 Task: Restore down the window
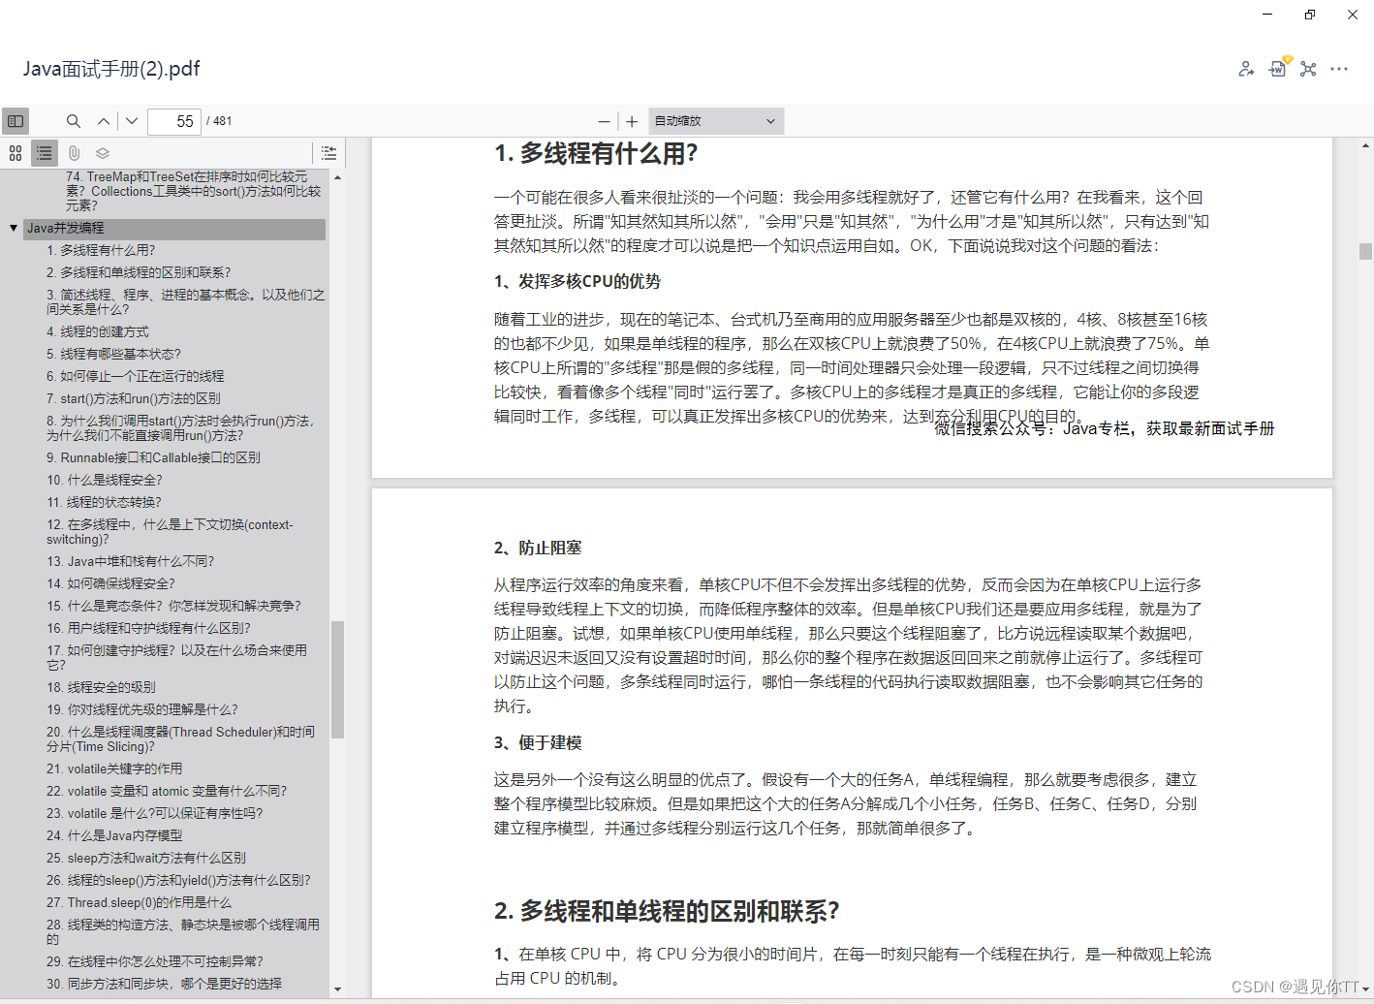(1310, 15)
